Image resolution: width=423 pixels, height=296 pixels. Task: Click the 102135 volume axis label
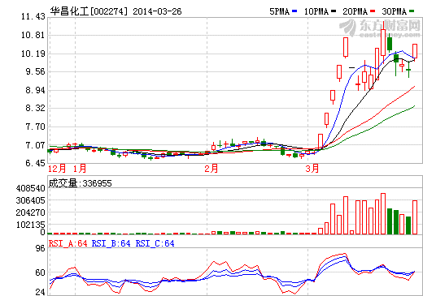tap(31, 225)
